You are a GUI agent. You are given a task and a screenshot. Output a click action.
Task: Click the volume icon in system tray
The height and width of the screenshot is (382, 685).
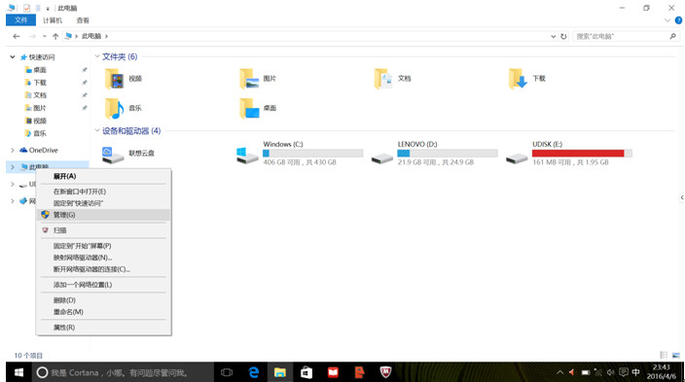tap(610, 372)
